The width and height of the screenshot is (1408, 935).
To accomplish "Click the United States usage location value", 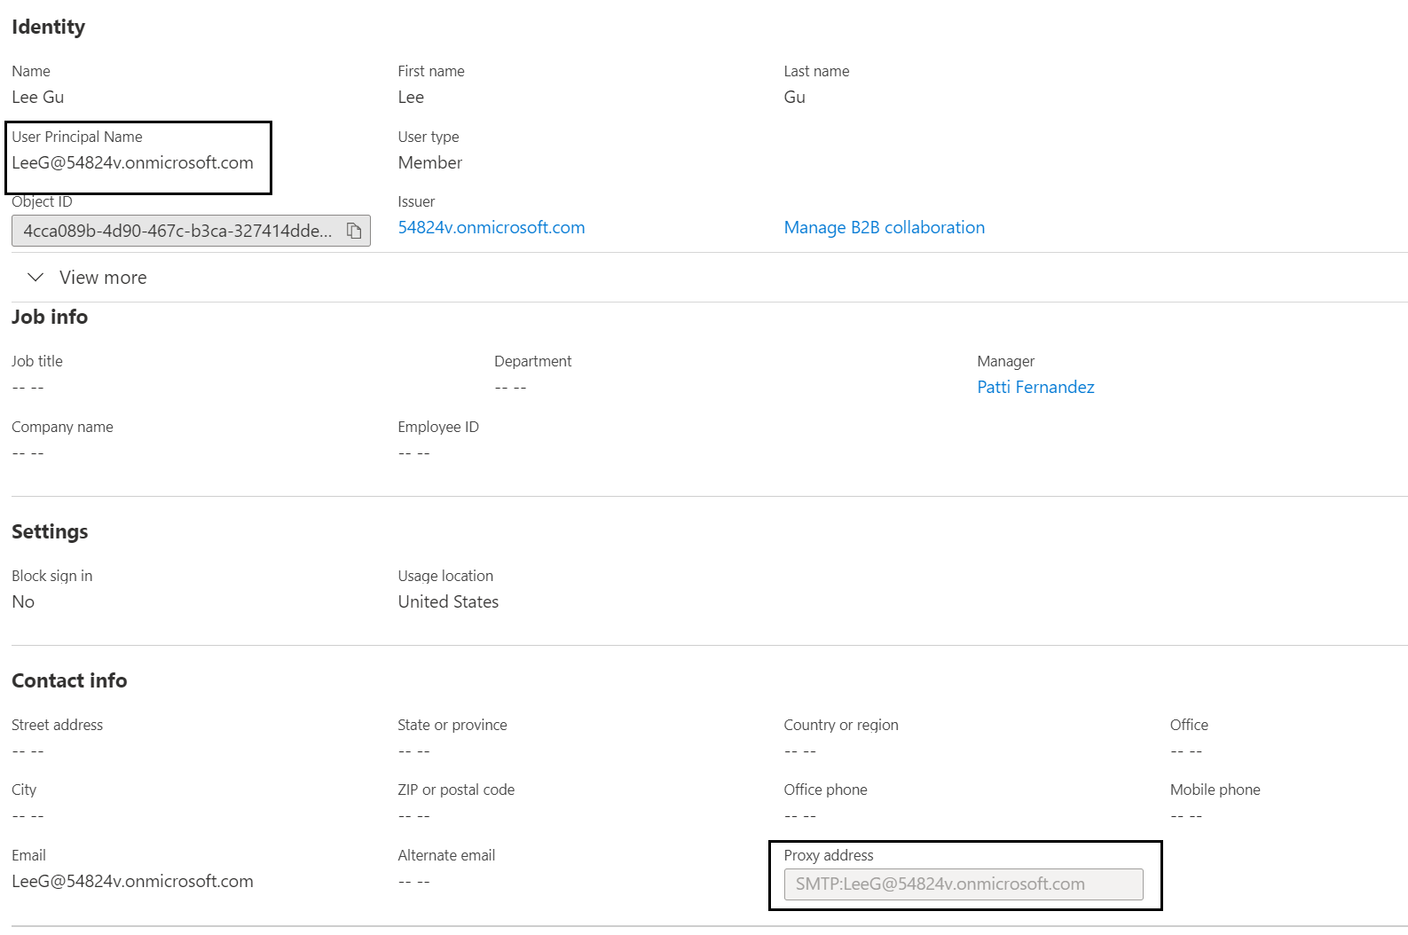I will 448,601.
